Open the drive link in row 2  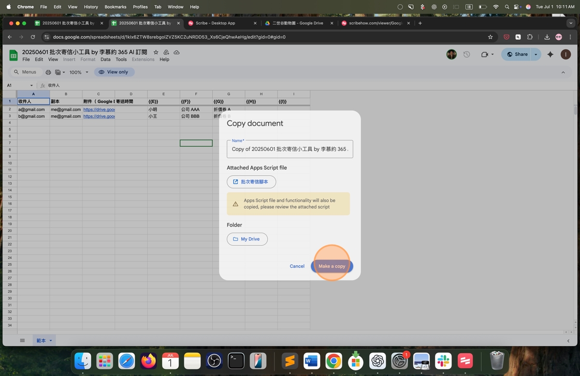coord(99,109)
